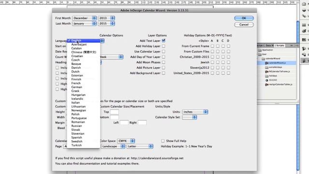Choose Azerbaijani from the language list

pyautogui.click(x=79, y=44)
